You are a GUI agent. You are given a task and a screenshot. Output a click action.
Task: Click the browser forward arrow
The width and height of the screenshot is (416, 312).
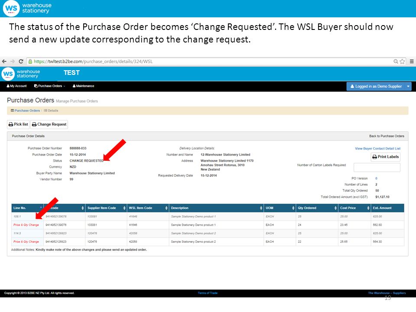pos(13,61)
